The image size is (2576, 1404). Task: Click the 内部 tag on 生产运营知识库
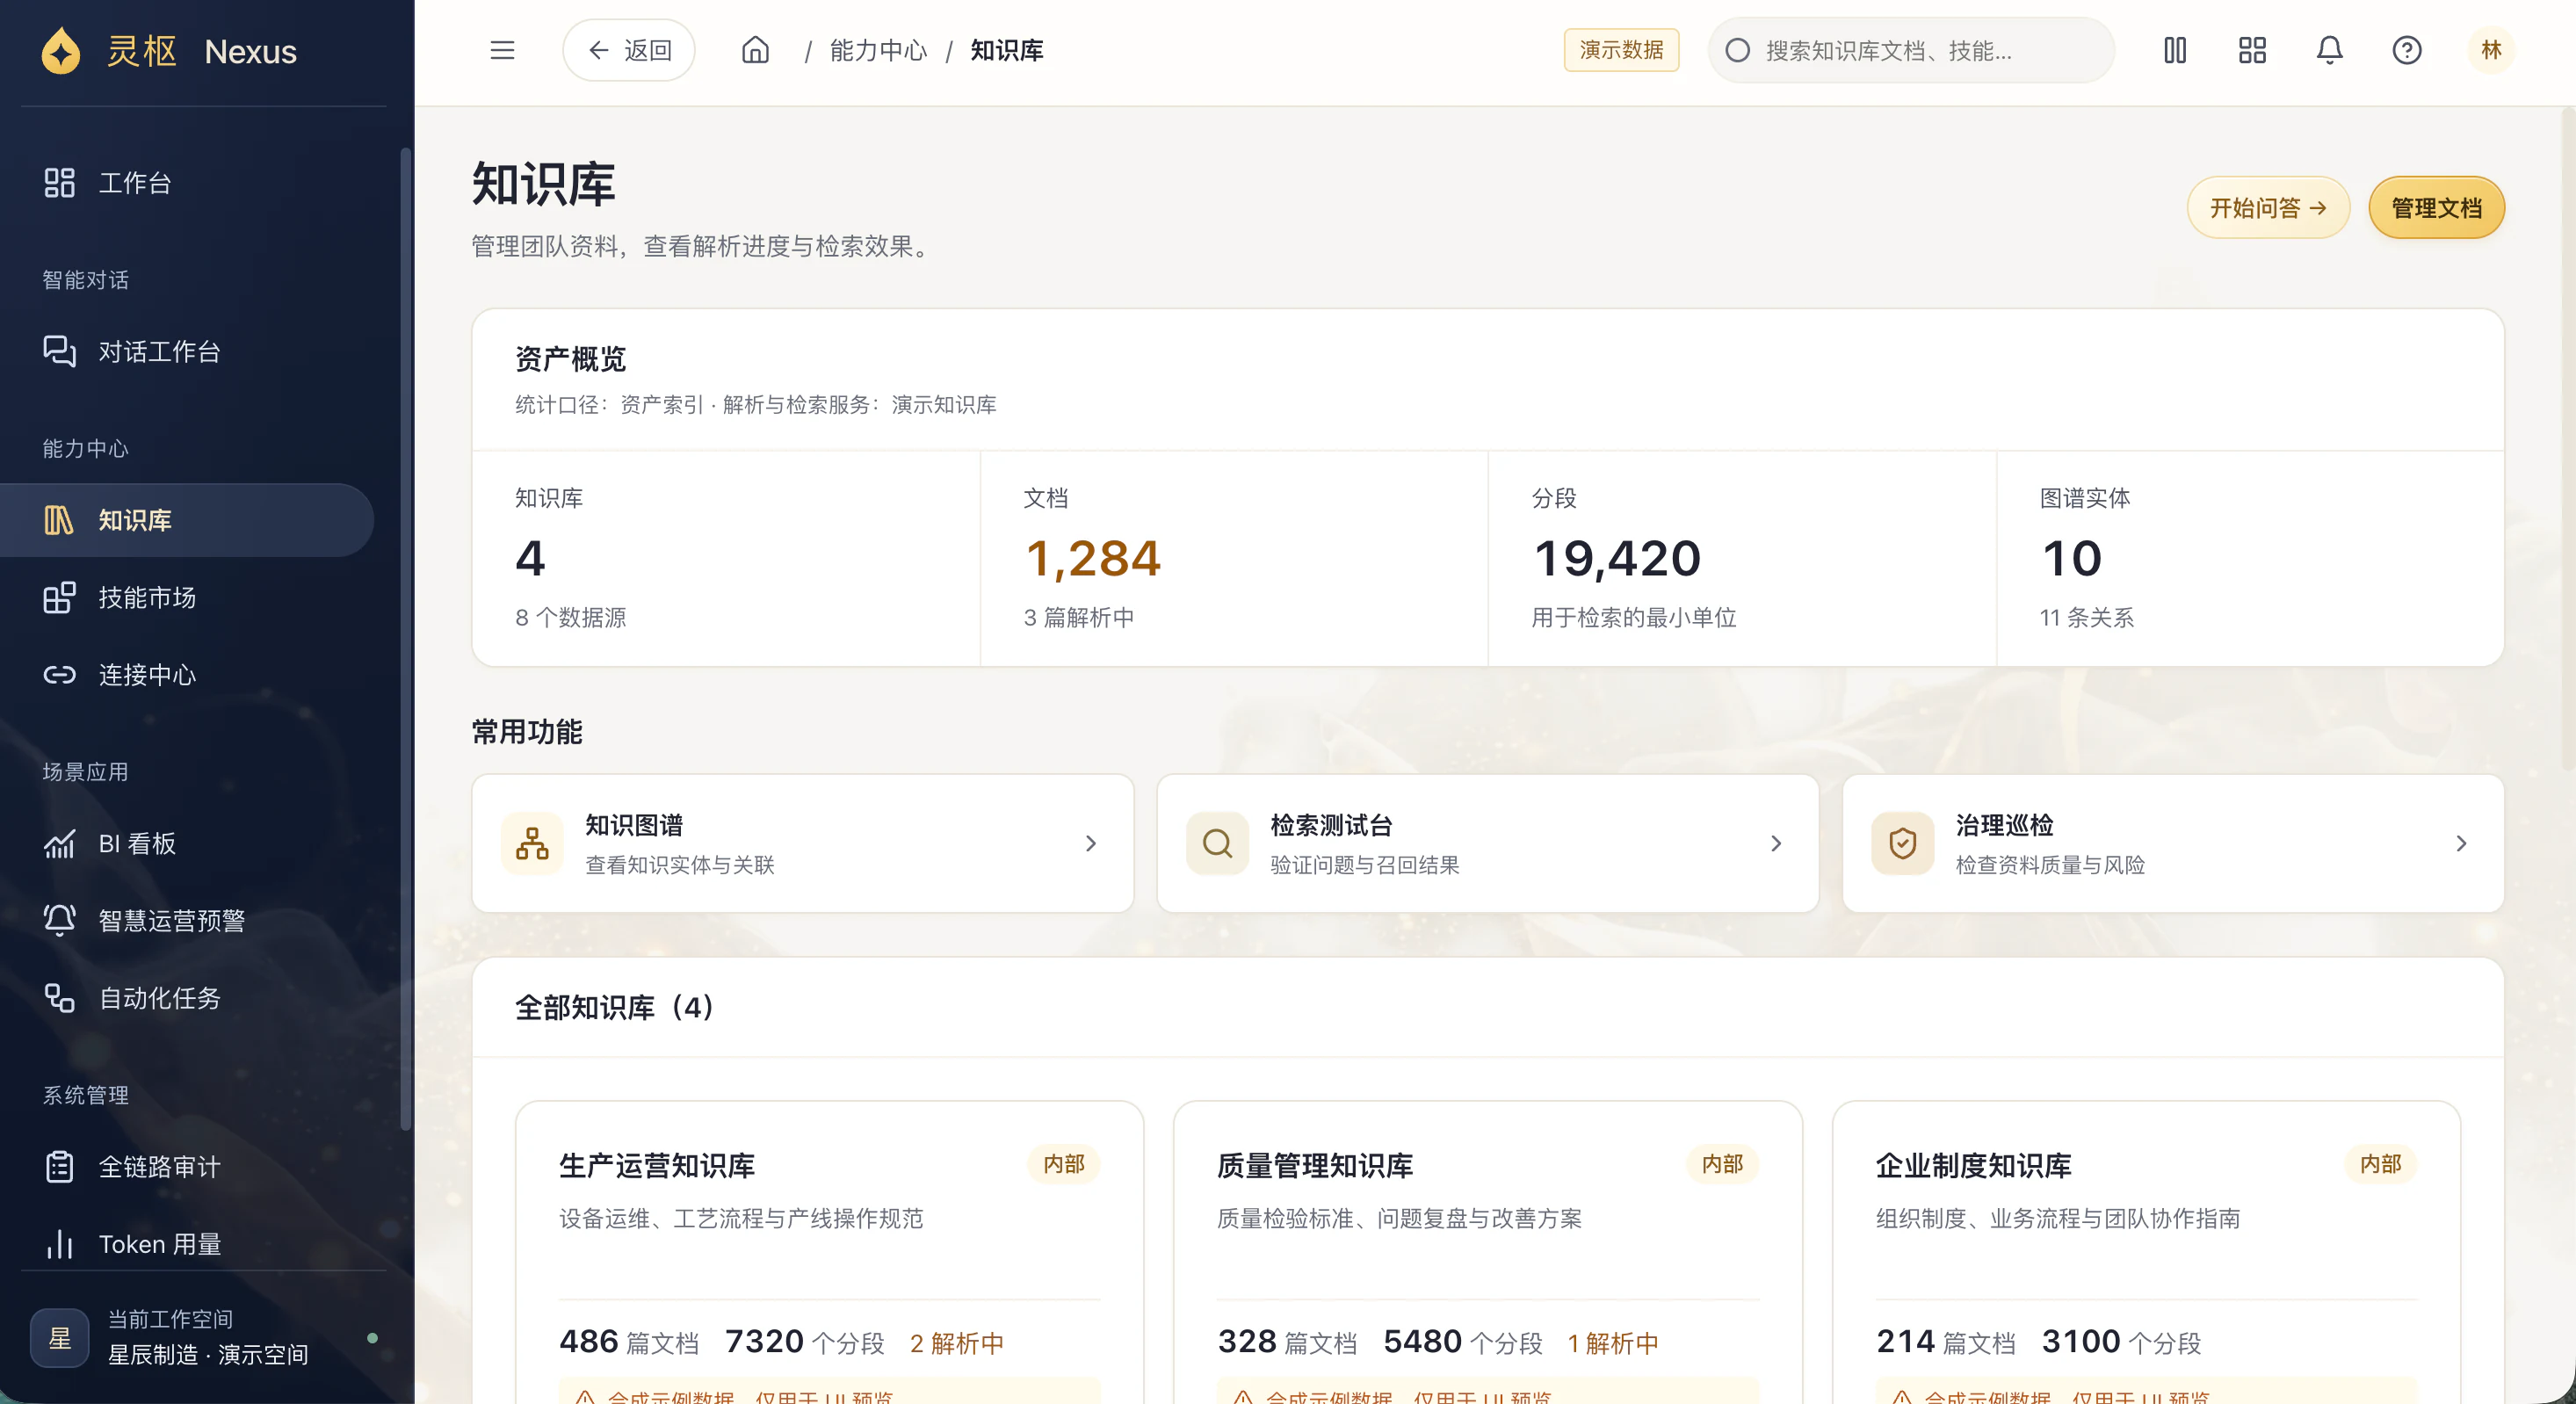(1064, 1164)
